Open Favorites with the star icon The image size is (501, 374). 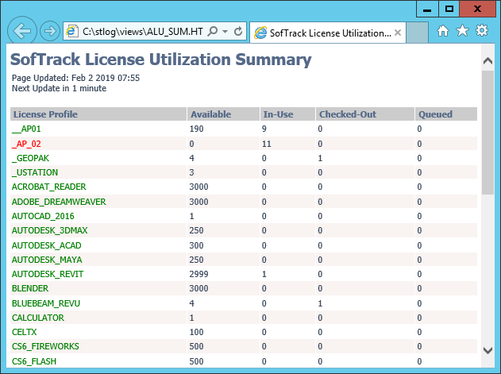pyautogui.click(x=462, y=31)
